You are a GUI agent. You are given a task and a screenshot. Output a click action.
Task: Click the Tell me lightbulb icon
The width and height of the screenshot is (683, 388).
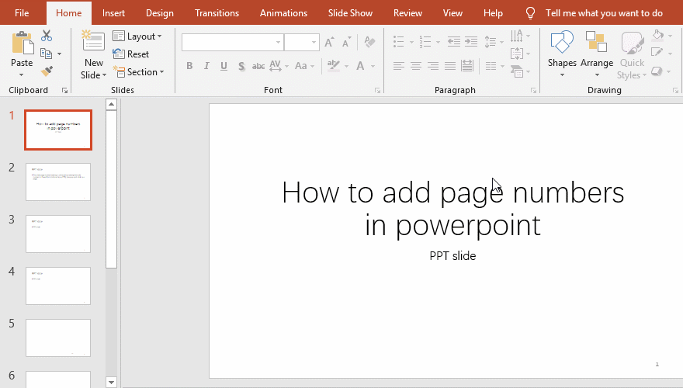(530, 13)
